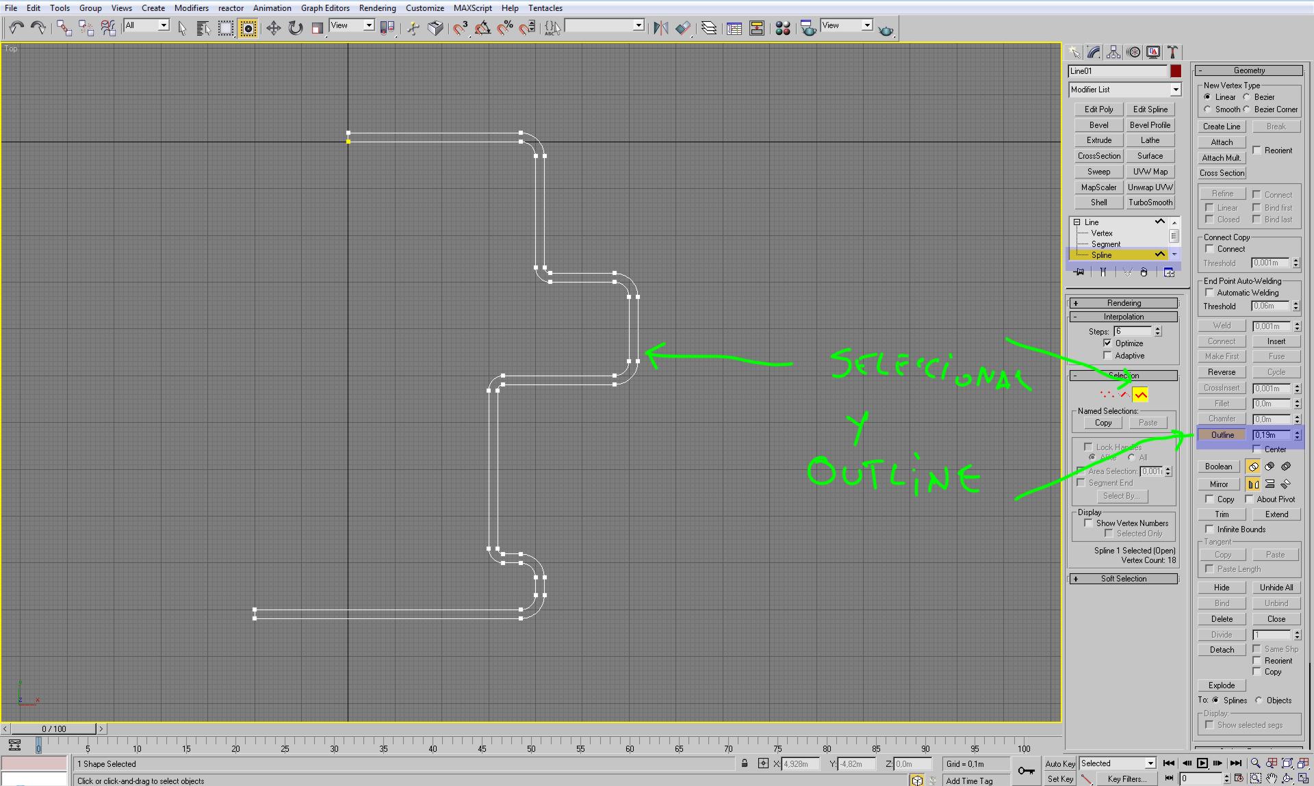Enable the Adaptive checkbox
This screenshot has height=786, width=1314.
[x=1107, y=355]
